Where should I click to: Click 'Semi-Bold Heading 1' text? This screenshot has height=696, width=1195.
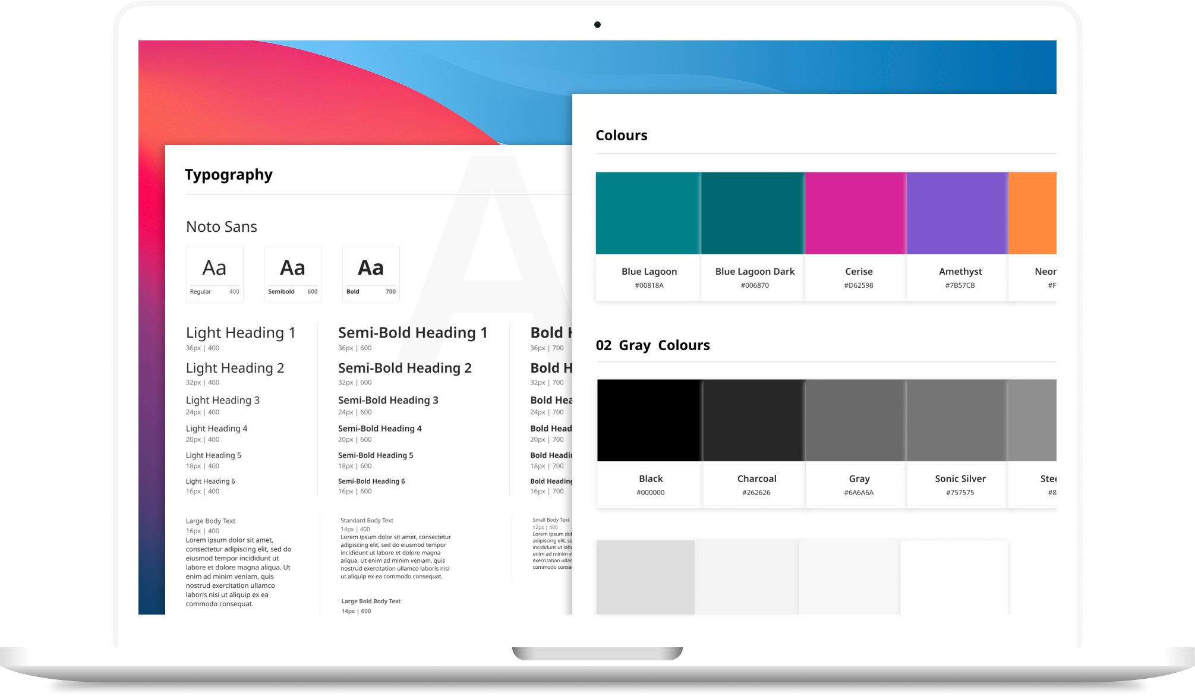tap(413, 332)
